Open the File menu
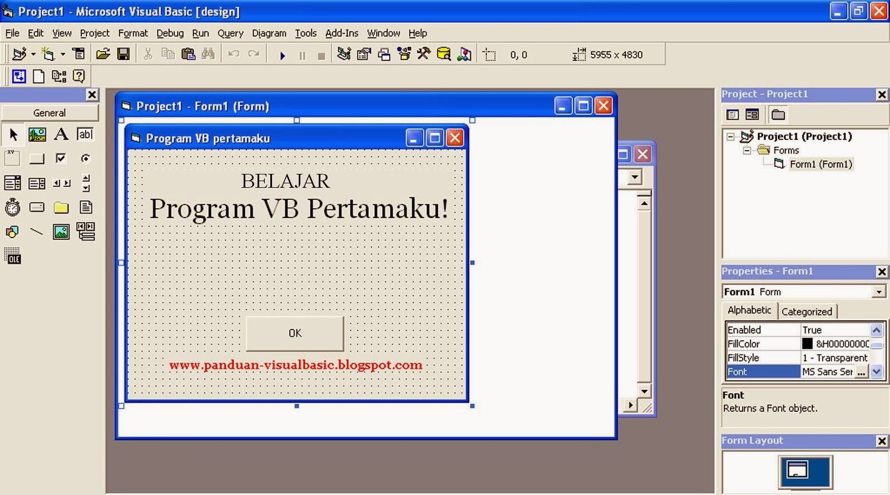The width and height of the screenshot is (890, 495). click(x=12, y=33)
